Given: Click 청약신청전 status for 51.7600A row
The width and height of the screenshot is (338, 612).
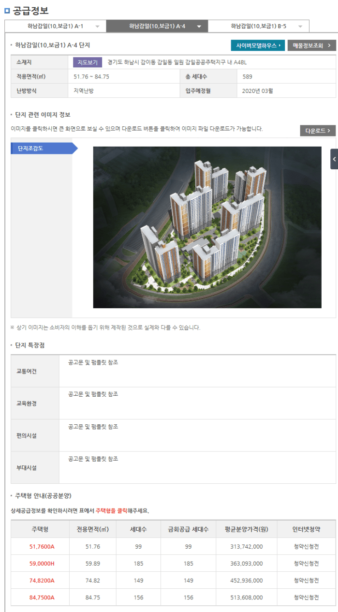Looking at the screenshot, I should pos(306,547).
